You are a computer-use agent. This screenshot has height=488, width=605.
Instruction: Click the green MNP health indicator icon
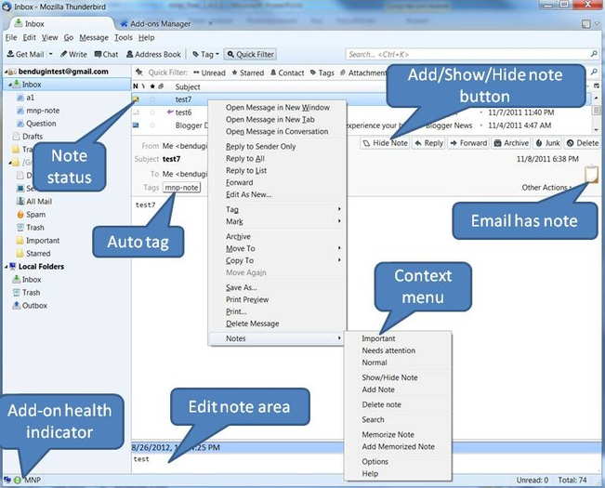coord(18,481)
